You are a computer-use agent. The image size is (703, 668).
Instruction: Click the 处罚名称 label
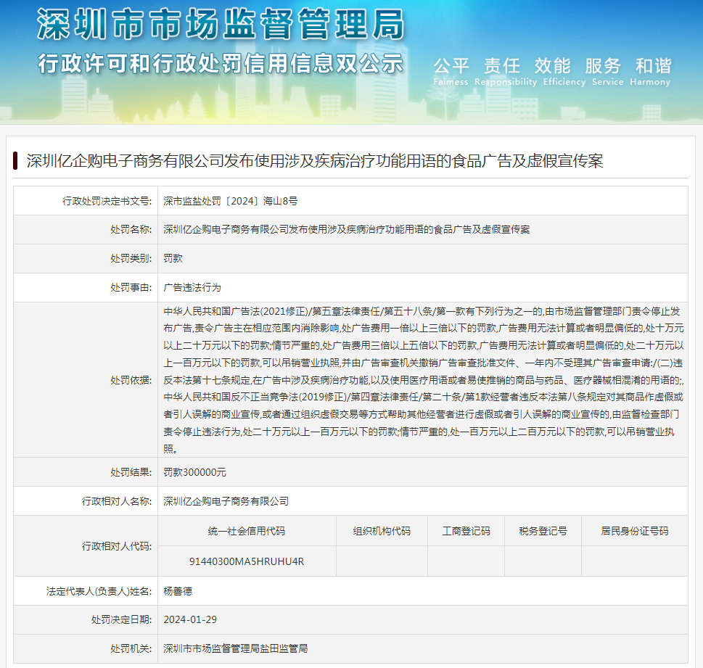131,229
